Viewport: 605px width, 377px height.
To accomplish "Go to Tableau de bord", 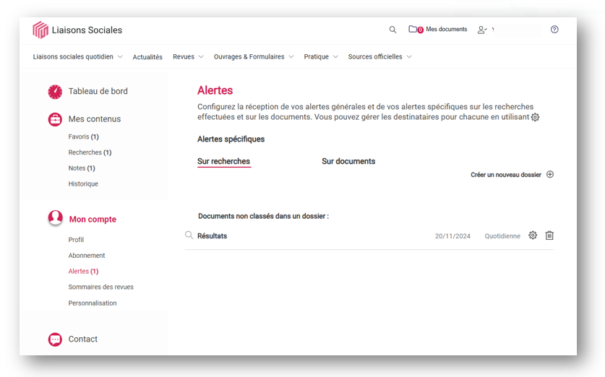I will tap(98, 91).
